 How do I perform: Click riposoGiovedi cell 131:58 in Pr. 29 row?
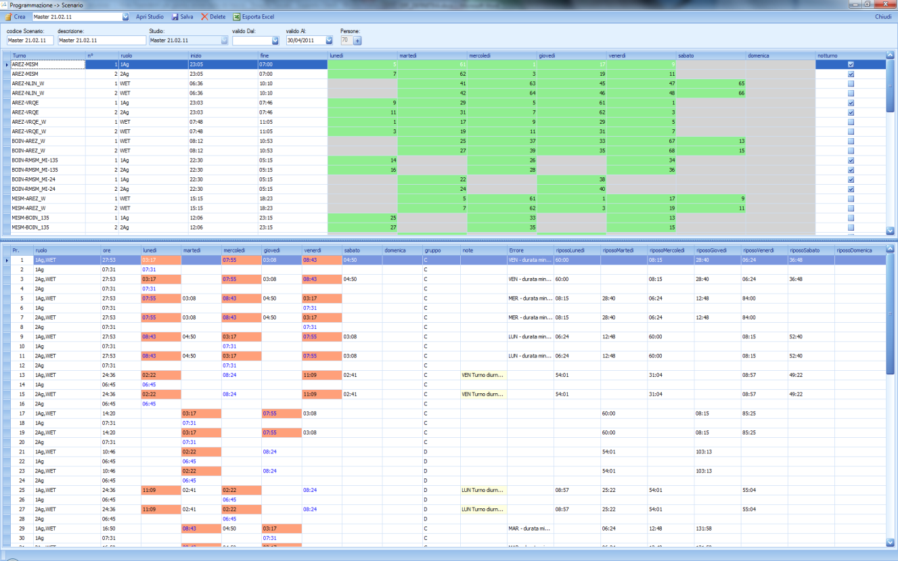(717, 529)
